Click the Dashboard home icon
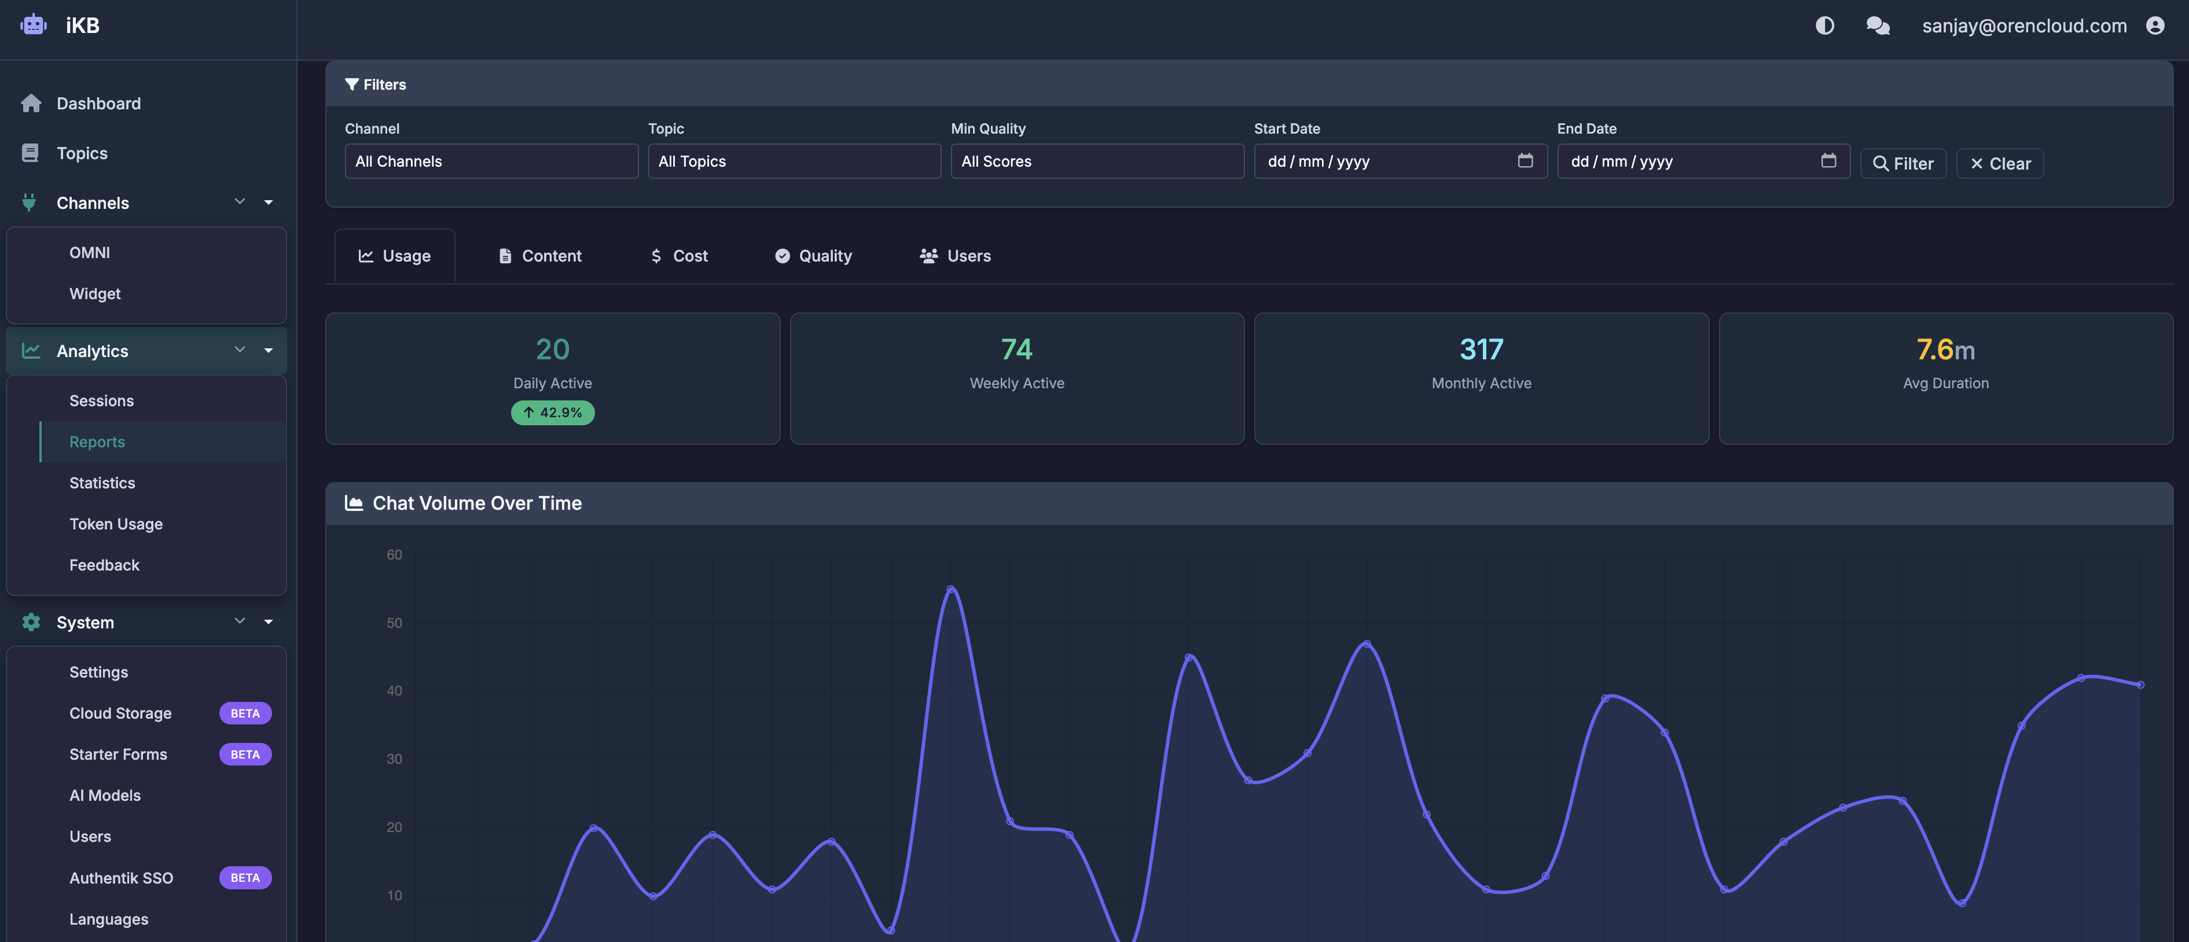The width and height of the screenshot is (2189, 942). point(31,104)
